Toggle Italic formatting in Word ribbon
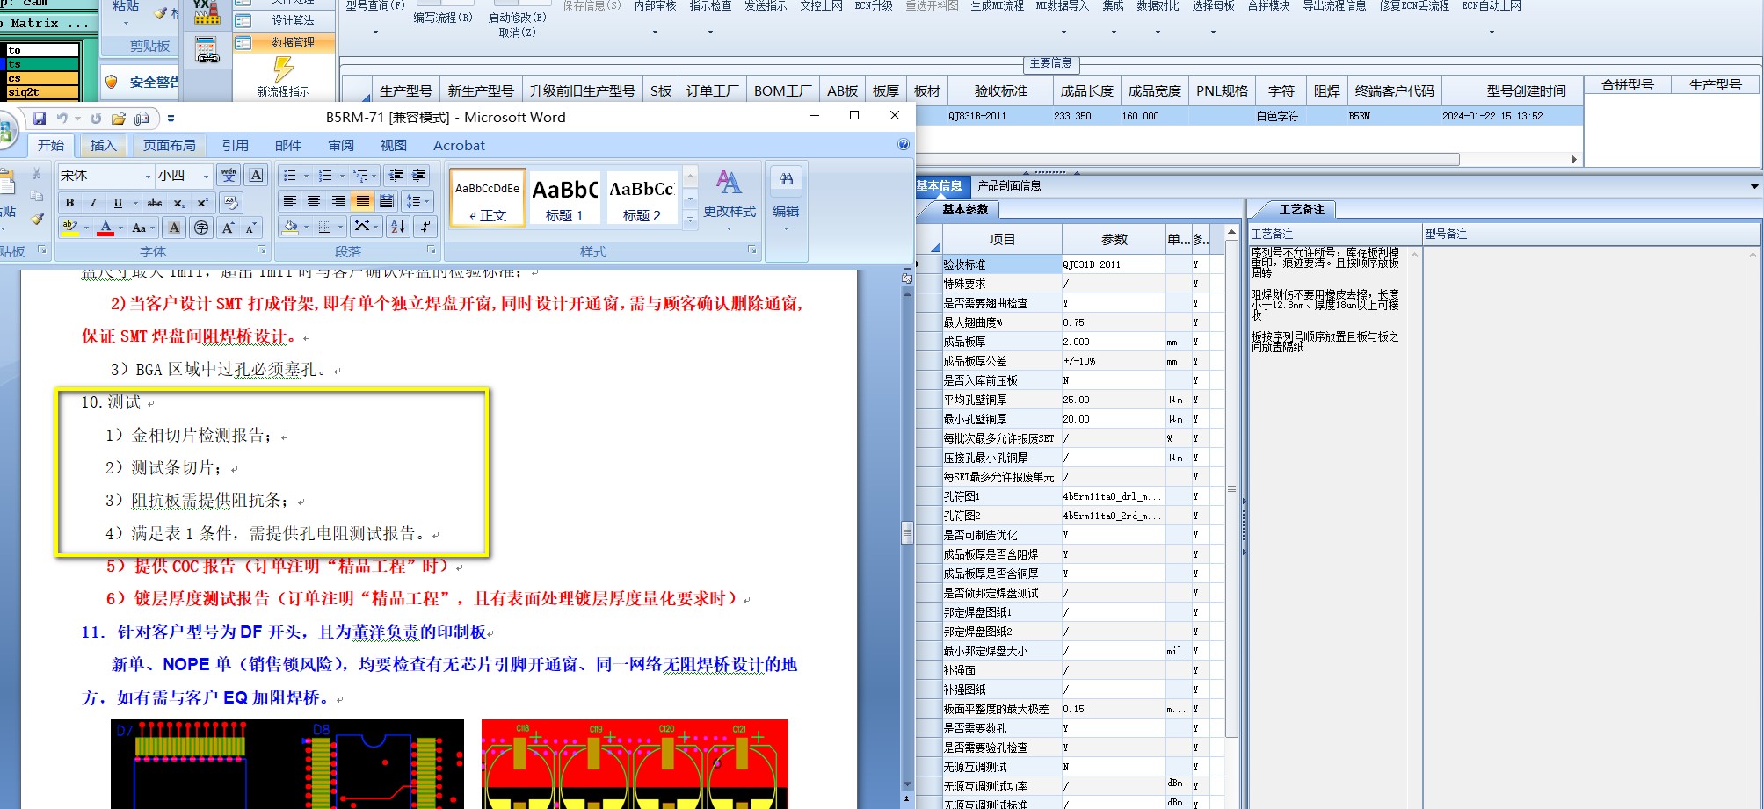Screen dimensions: 1764x809 tap(93, 203)
